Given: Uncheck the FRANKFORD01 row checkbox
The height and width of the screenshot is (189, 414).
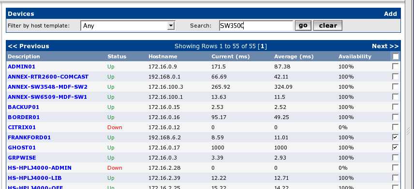Looking at the screenshot, I should click(x=395, y=137).
